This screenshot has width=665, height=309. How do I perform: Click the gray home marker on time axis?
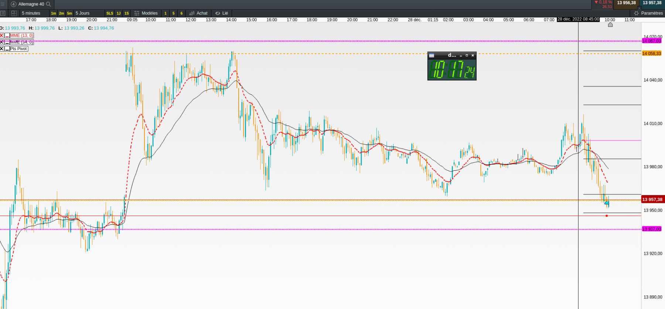tap(610, 25)
